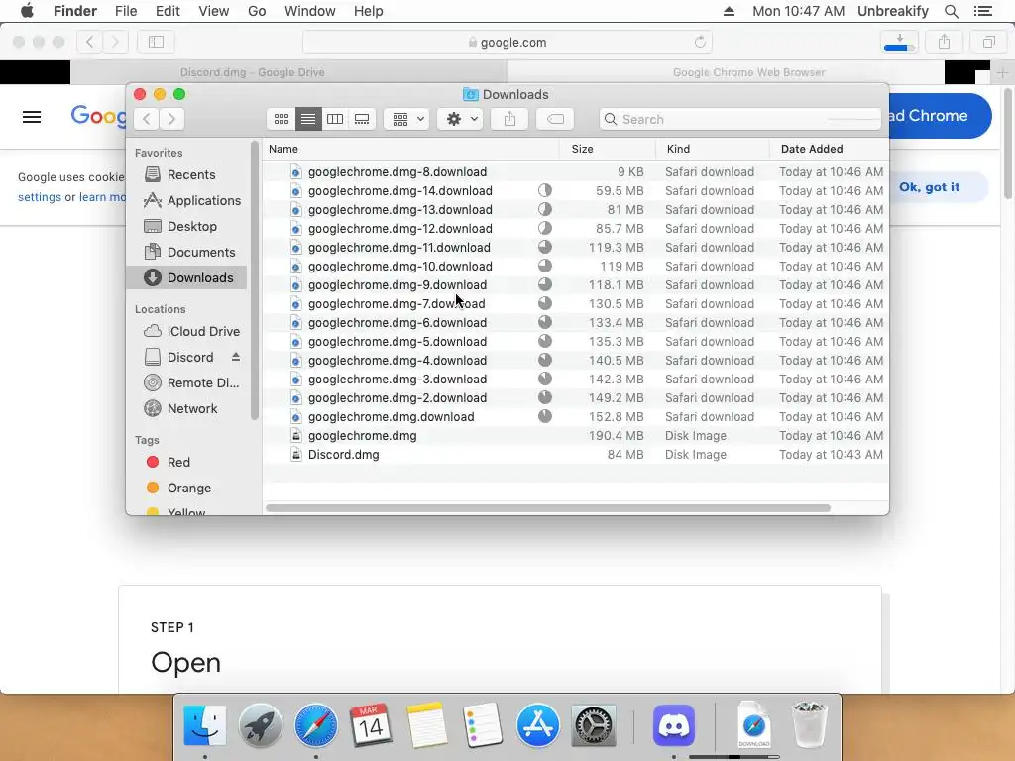
Task: Switch to Google Chrome Web Browser tab
Action: click(726, 72)
